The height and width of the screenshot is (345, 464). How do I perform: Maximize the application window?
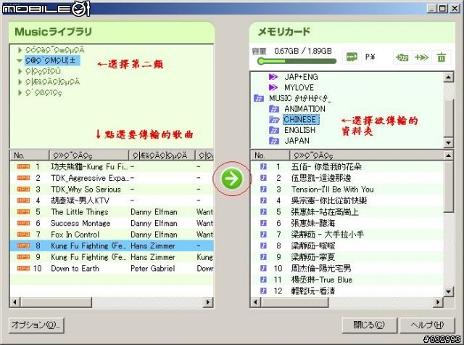point(443,8)
